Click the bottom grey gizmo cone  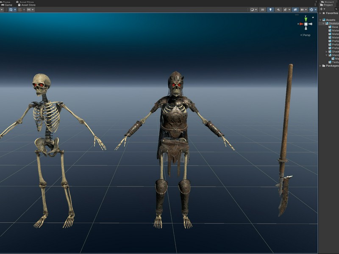(306, 28)
